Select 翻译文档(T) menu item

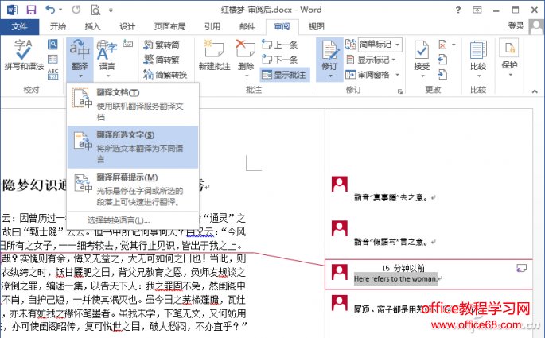(x=132, y=104)
